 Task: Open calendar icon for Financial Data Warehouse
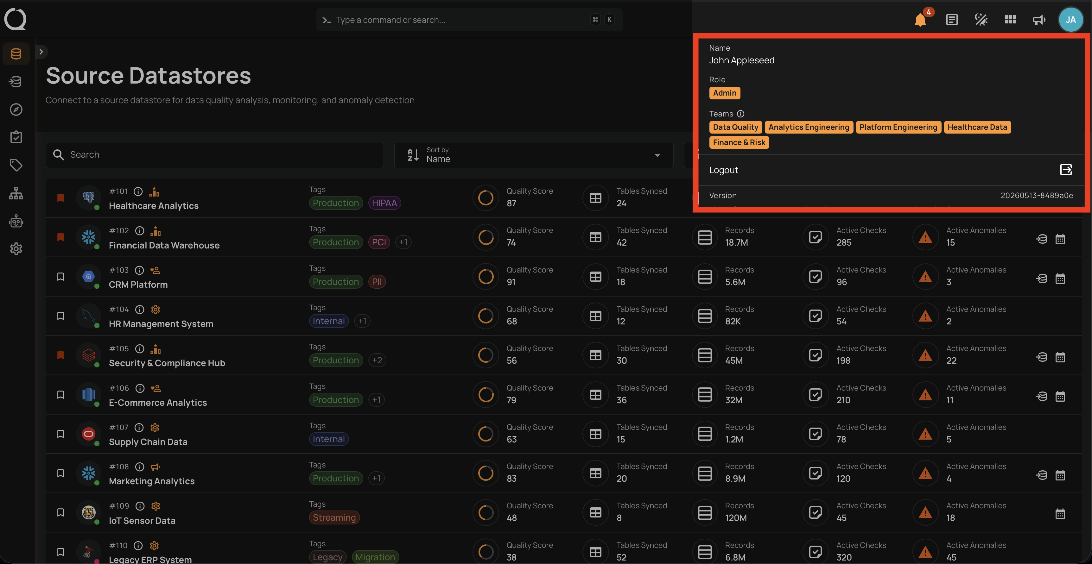click(x=1060, y=239)
